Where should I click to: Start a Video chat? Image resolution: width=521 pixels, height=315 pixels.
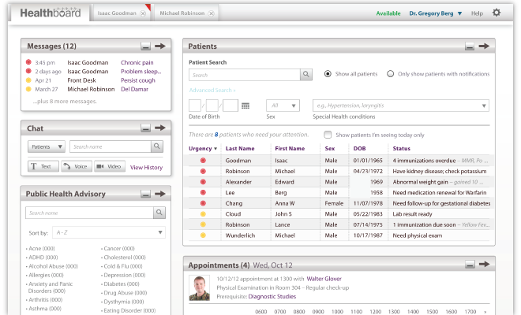click(x=110, y=166)
